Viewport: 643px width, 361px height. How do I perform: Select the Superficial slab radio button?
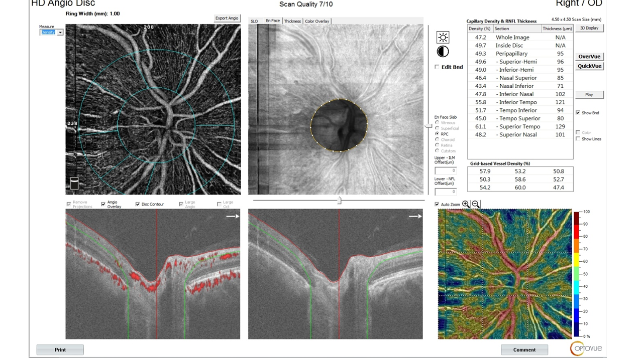pos(437,128)
